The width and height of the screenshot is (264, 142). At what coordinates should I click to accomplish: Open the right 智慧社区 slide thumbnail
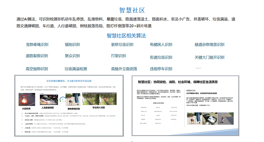(x=185, y=106)
